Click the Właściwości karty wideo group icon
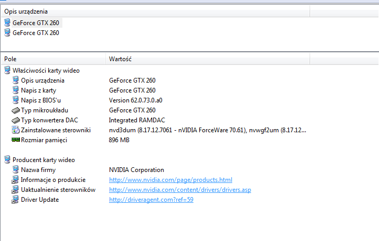Screen dimensions: 379x241 pos(7,71)
